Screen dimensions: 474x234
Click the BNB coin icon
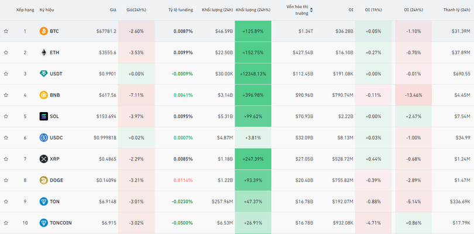[43, 95]
